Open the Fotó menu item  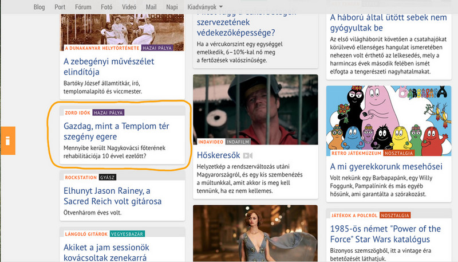pos(106,7)
